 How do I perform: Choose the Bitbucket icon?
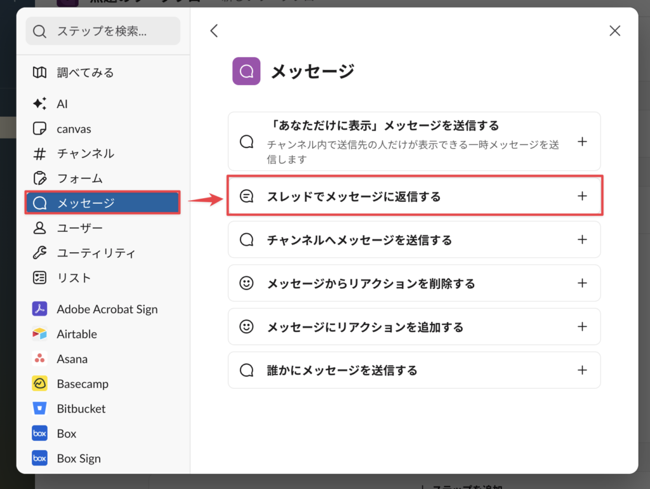pos(39,408)
